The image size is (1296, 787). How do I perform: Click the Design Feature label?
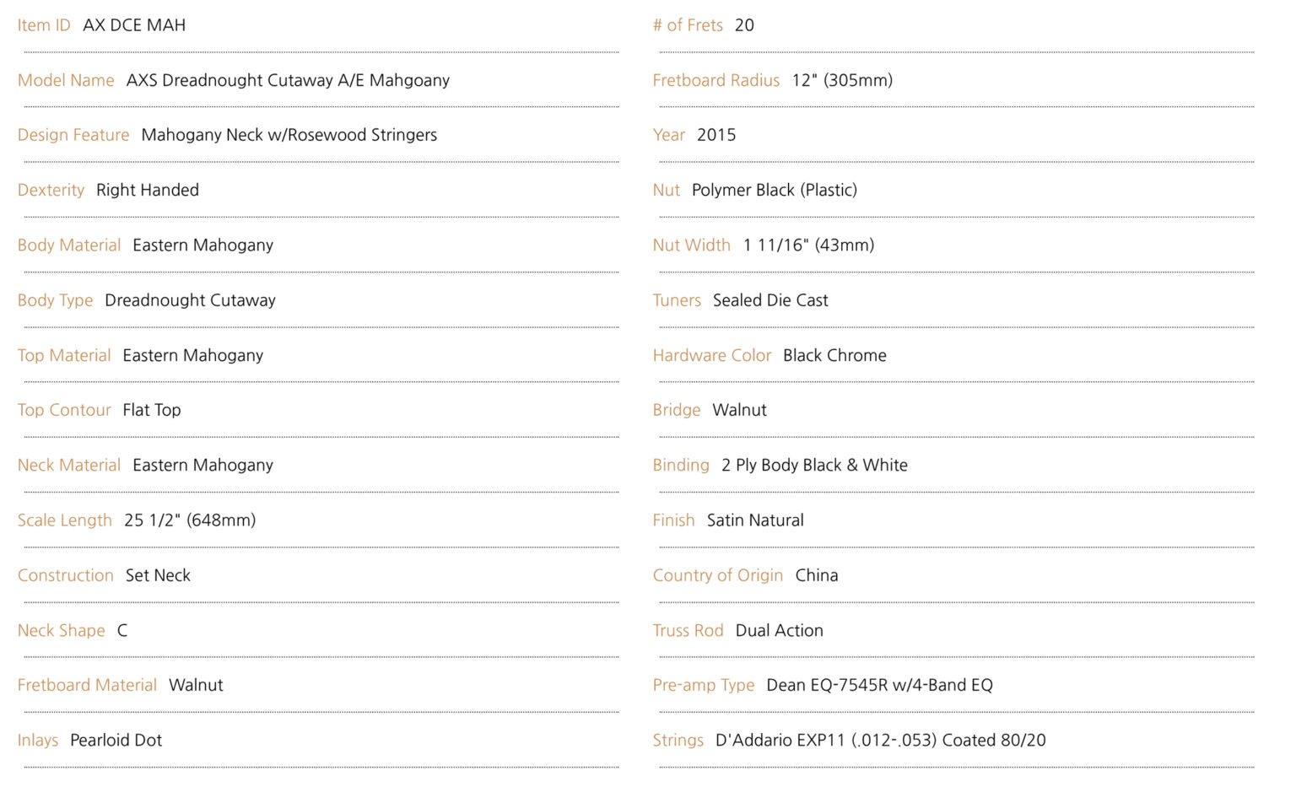73,135
